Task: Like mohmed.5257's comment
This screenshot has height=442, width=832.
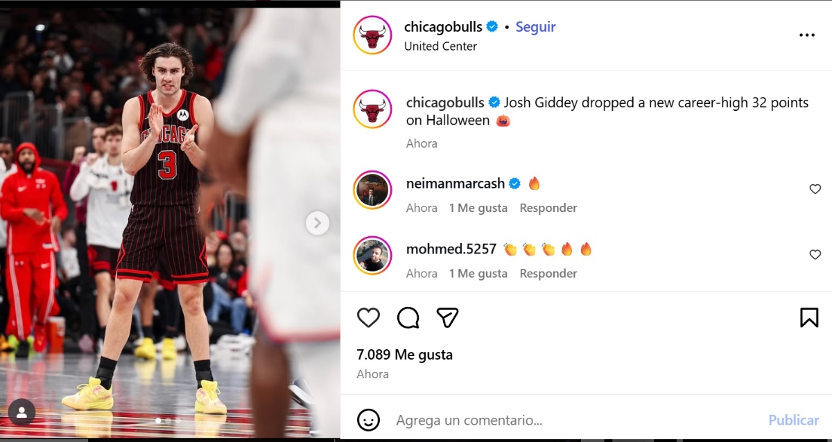Action: [815, 255]
